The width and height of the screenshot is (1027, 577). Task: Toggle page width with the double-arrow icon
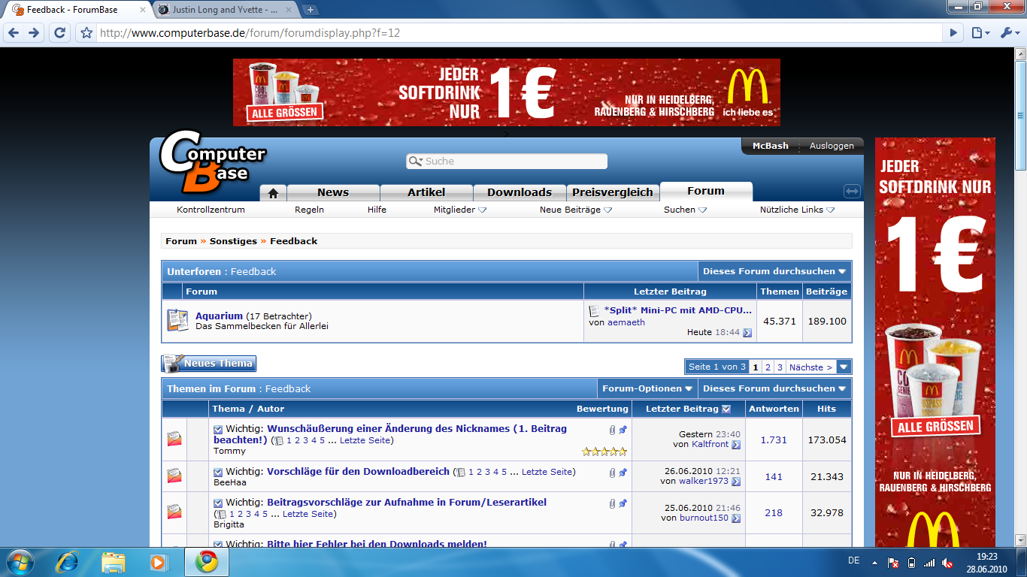[x=851, y=192]
